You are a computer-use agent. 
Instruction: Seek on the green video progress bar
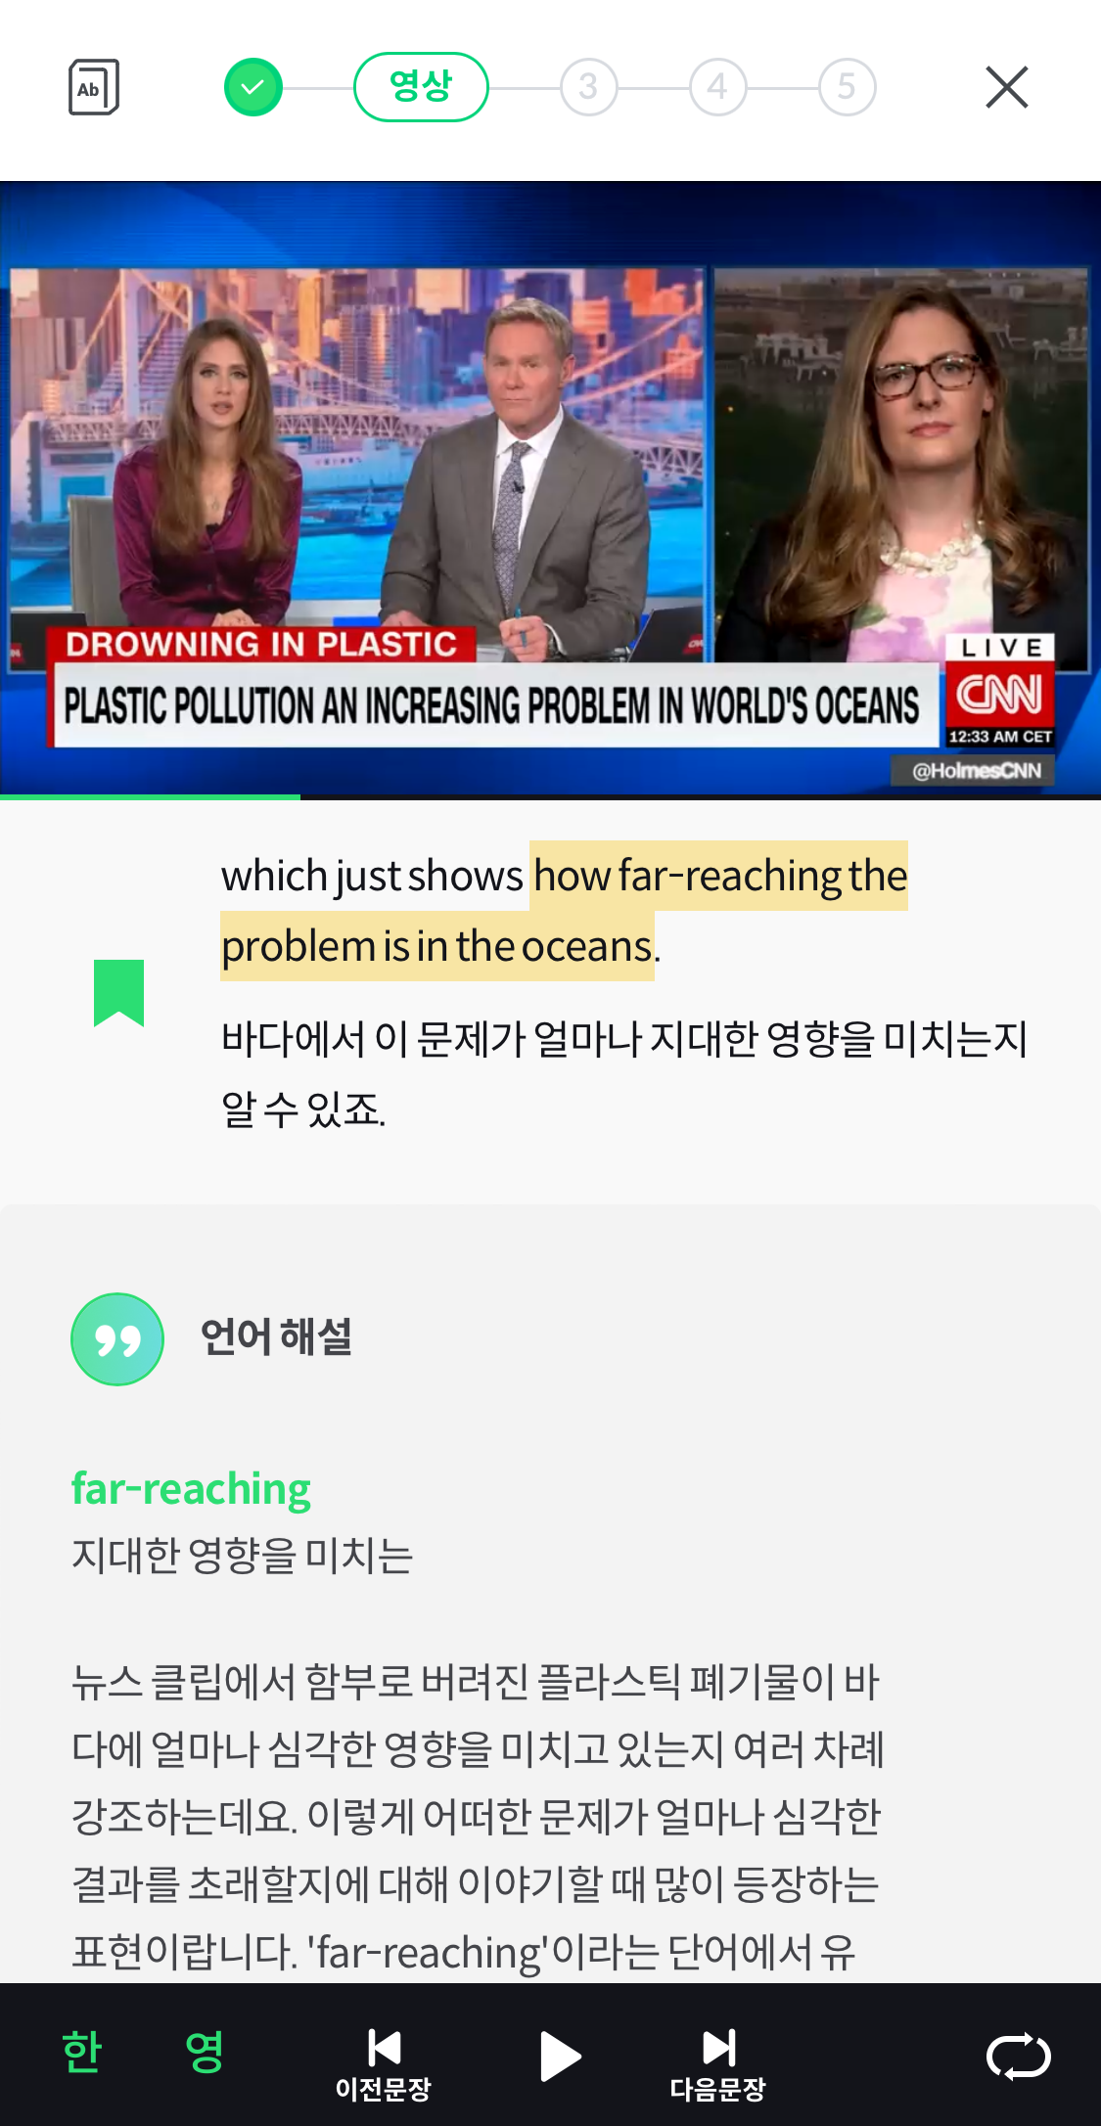click(x=550, y=797)
